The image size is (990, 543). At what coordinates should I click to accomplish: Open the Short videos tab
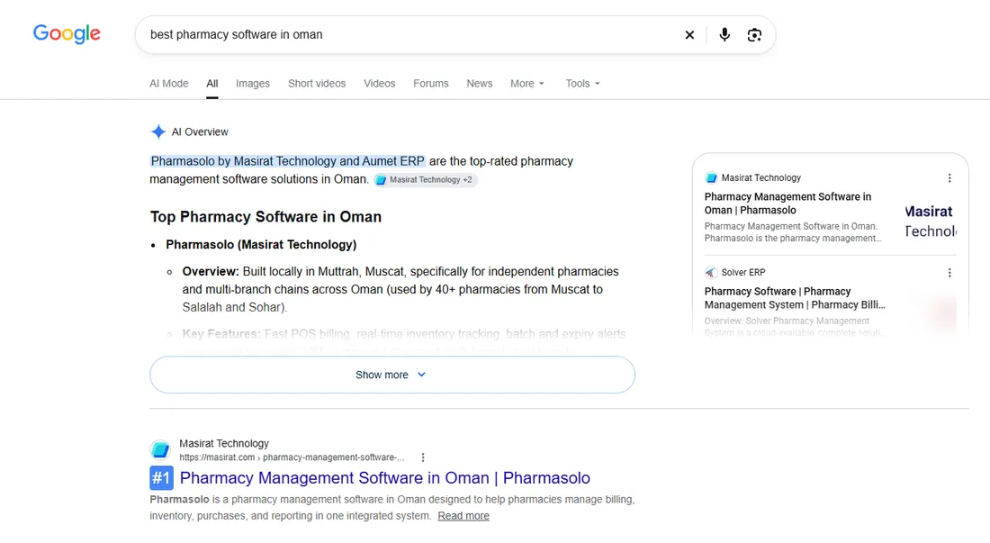317,84
